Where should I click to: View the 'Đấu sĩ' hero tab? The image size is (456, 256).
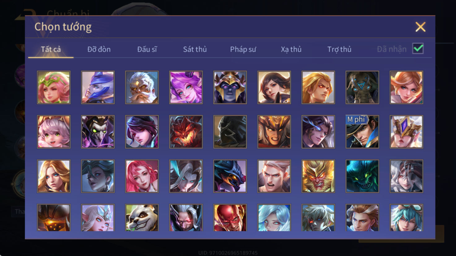[x=147, y=49]
